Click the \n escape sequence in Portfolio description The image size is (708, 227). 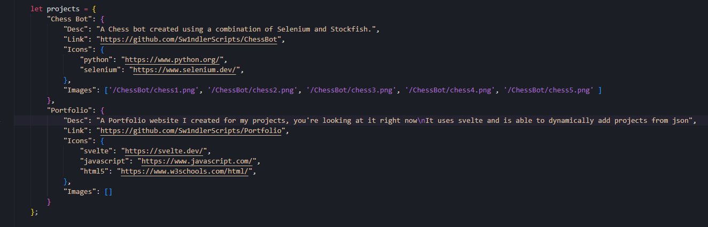click(424, 121)
